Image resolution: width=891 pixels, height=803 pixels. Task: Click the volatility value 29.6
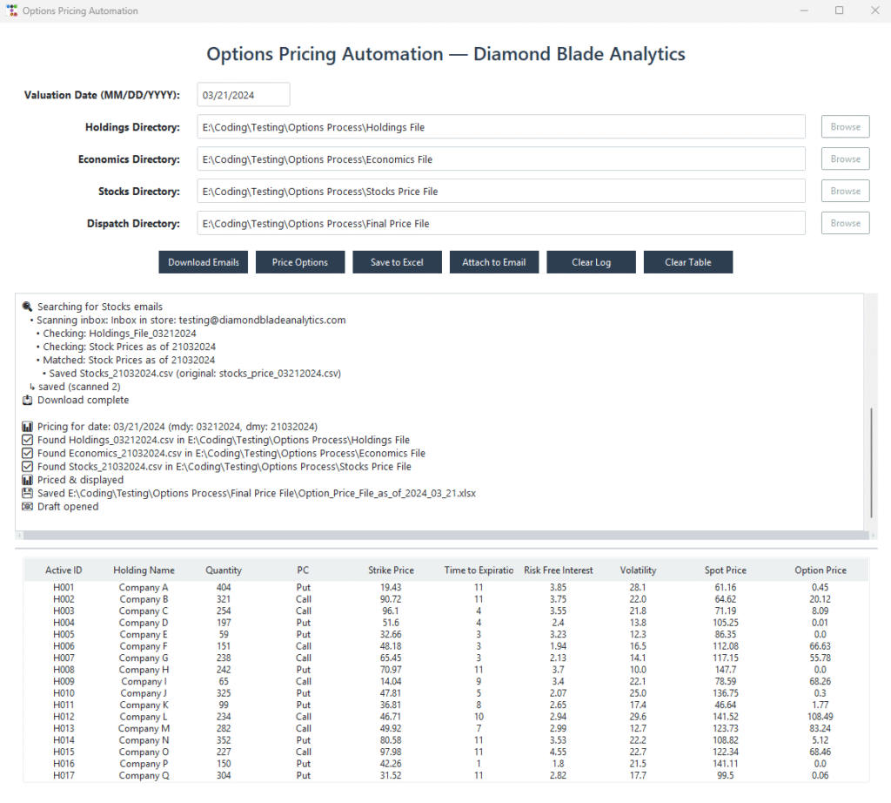click(x=638, y=717)
